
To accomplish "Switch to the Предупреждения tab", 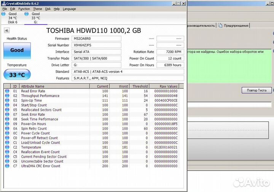I will point(236,26).
